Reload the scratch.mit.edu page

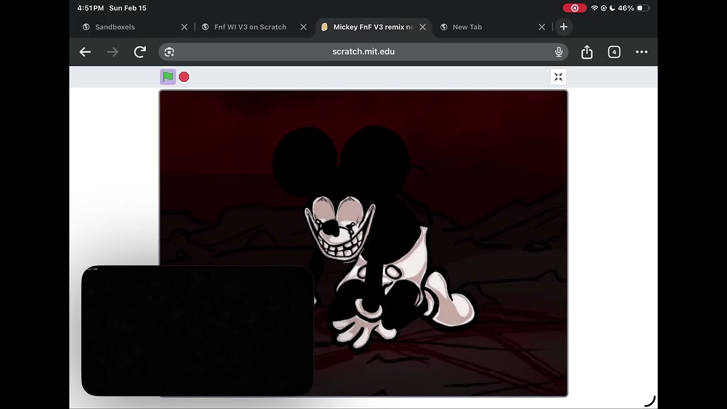pos(140,52)
